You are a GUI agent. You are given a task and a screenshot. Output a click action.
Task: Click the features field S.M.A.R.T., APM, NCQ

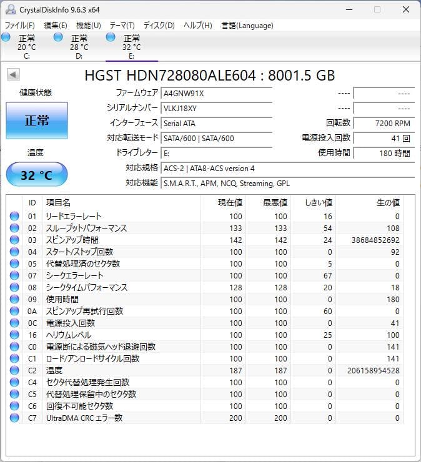tap(288, 184)
